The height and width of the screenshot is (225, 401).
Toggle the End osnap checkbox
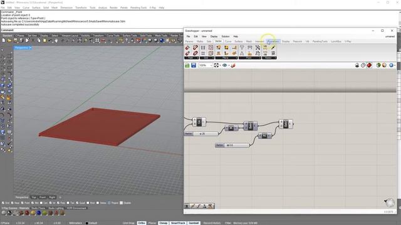click(3, 202)
